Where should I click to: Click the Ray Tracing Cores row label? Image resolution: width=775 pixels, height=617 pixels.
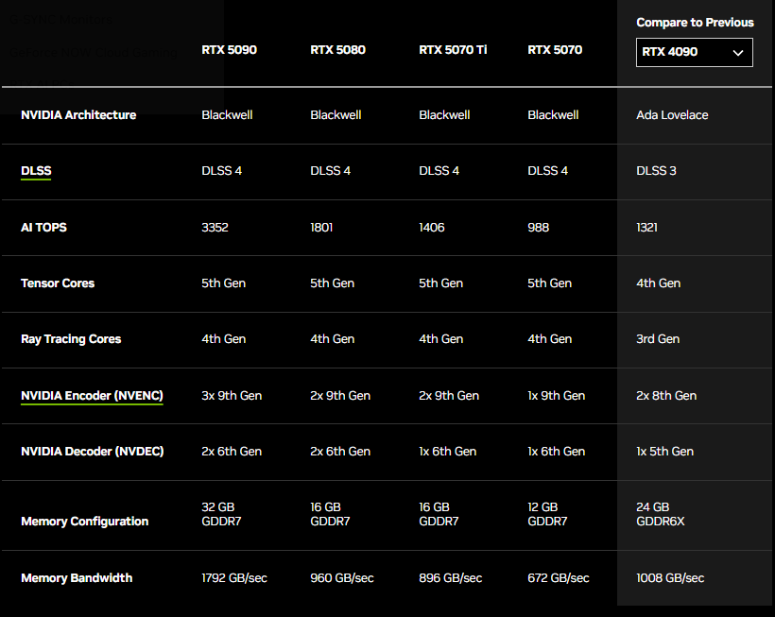71,339
